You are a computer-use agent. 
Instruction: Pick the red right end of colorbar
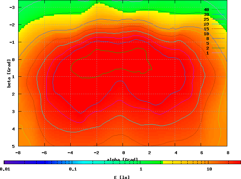click(x=237, y=162)
